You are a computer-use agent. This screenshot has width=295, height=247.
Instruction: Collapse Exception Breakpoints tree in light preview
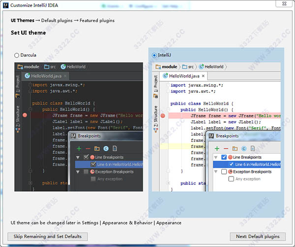tap(216, 172)
